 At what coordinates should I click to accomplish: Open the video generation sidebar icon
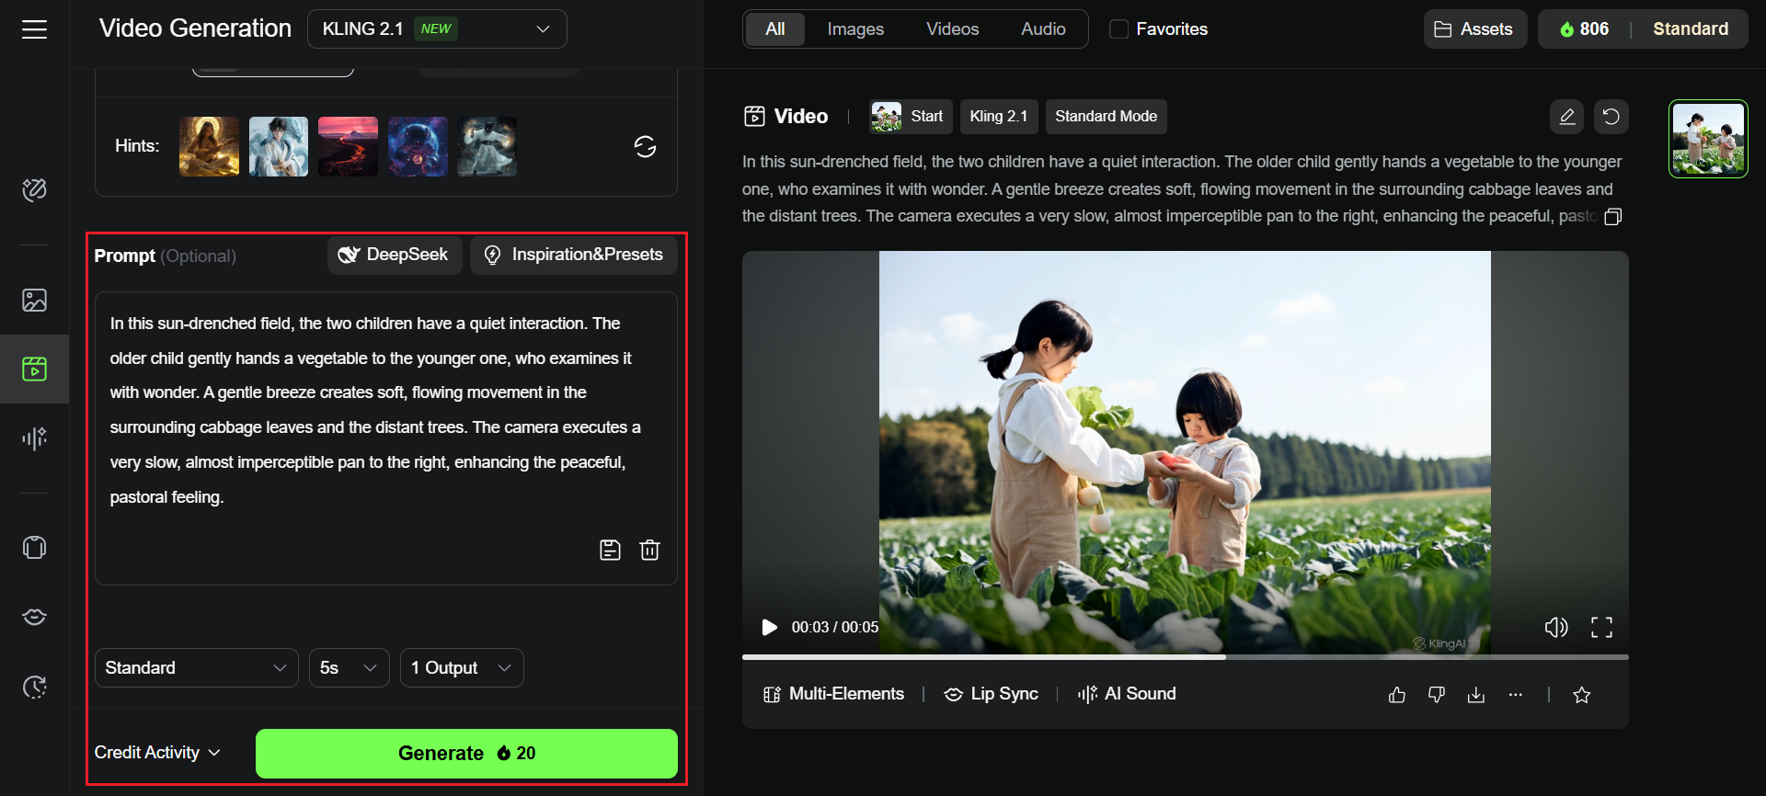pos(34,369)
